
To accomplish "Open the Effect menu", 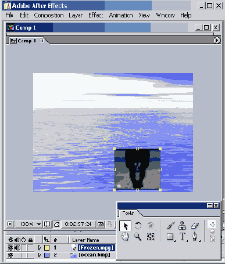I will click(x=96, y=15).
